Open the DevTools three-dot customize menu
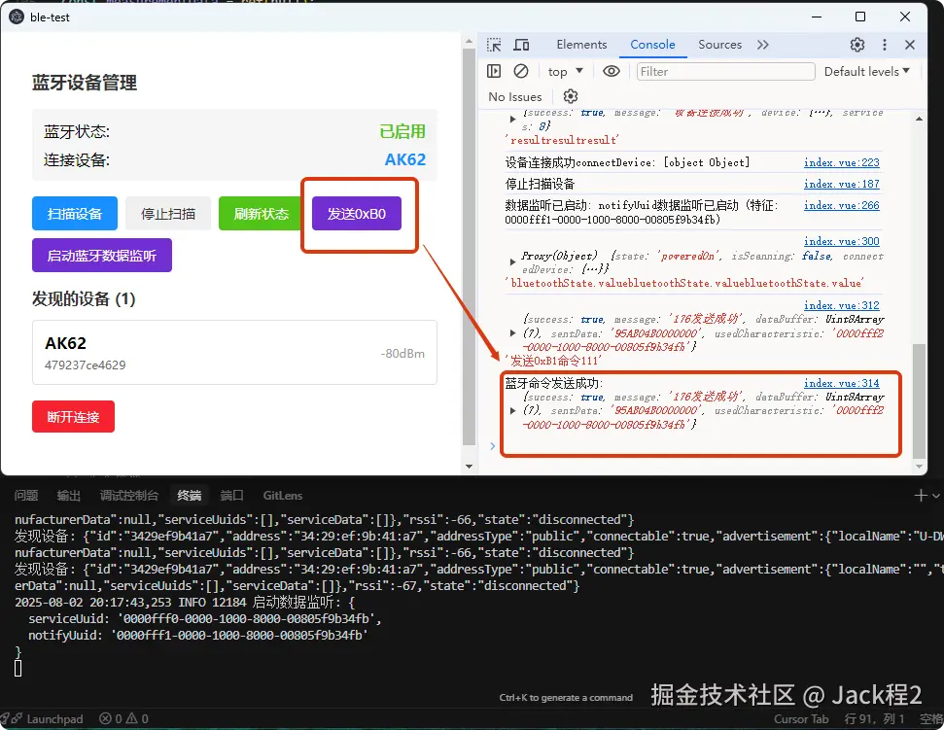944x730 pixels. [x=885, y=45]
